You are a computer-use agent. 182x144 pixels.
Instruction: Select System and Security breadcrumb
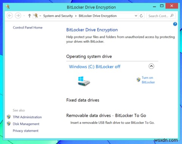58,16
